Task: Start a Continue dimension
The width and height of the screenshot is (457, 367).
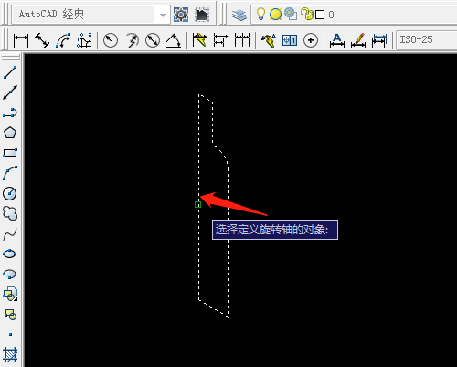Action: coord(242,40)
